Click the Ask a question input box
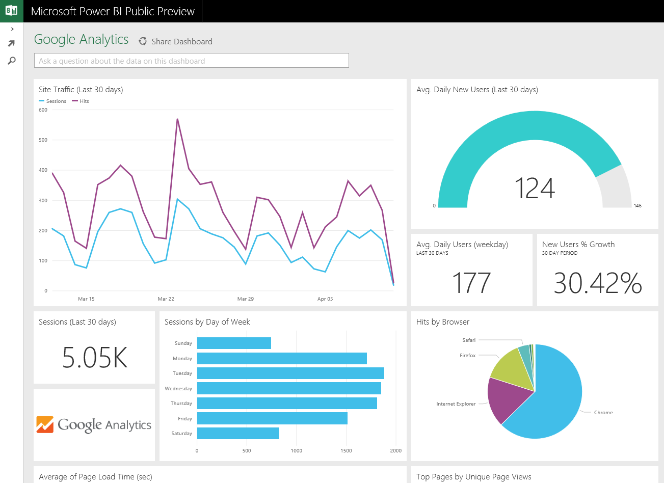 191,60
